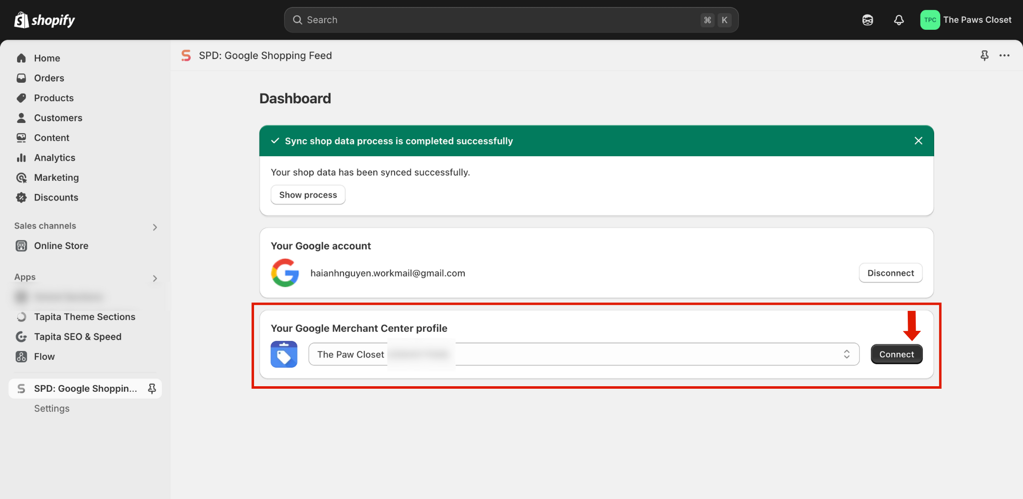Open Products page

[x=54, y=98]
